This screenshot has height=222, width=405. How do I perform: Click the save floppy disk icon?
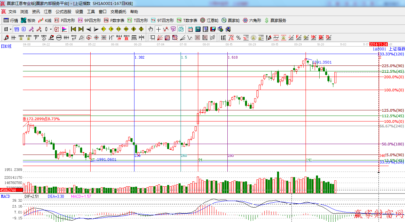(213, 29)
